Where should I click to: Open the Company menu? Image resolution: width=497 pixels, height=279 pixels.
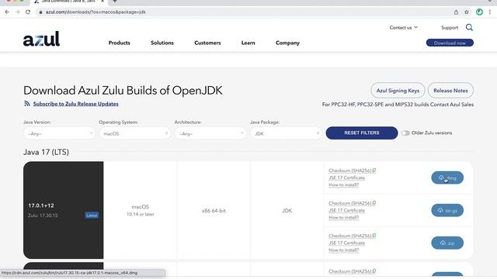(x=287, y=43)
